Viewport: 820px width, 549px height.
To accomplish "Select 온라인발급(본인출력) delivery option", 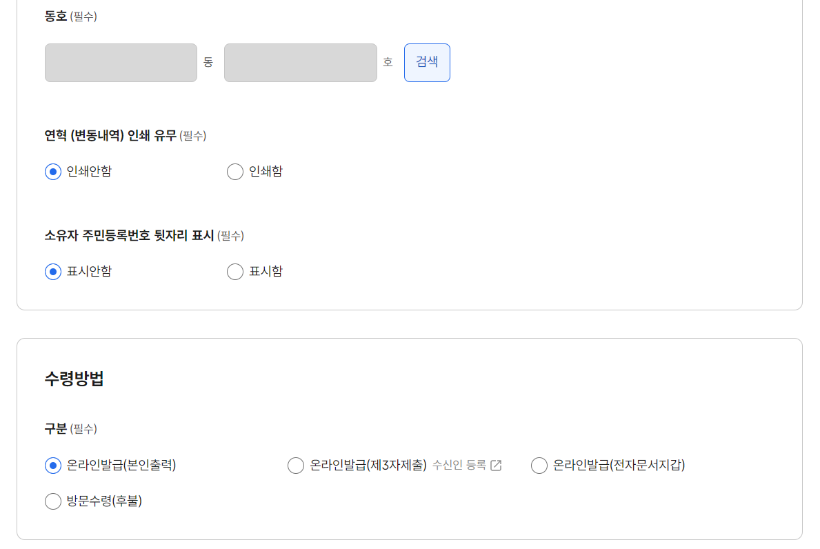I will click(x=52, y=465).
